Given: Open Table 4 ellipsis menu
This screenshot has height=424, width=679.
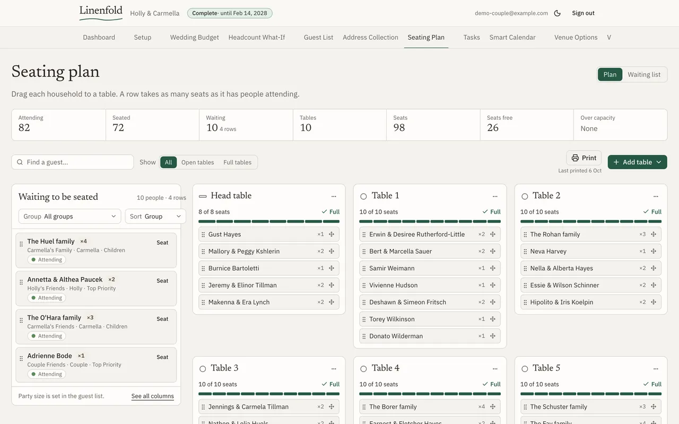Looking at the screenshot, I should [495, 368].
